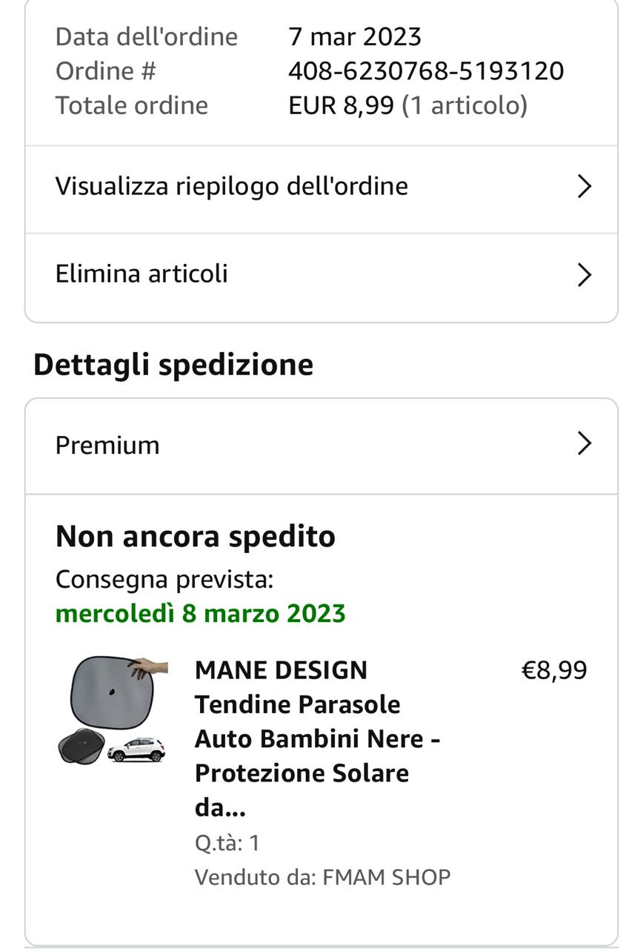Tap the sunshade product thumbnail image
Screen dimensions: 643x949
(x=113, y=710)
